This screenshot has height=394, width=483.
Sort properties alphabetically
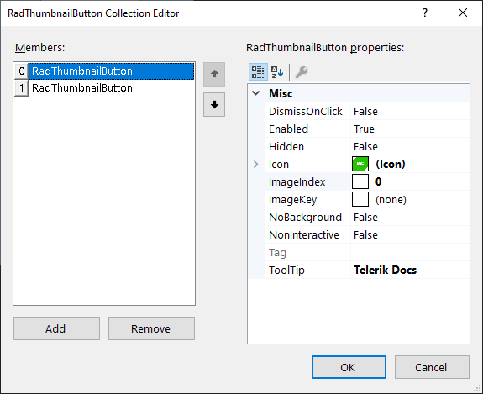[277, 72]
